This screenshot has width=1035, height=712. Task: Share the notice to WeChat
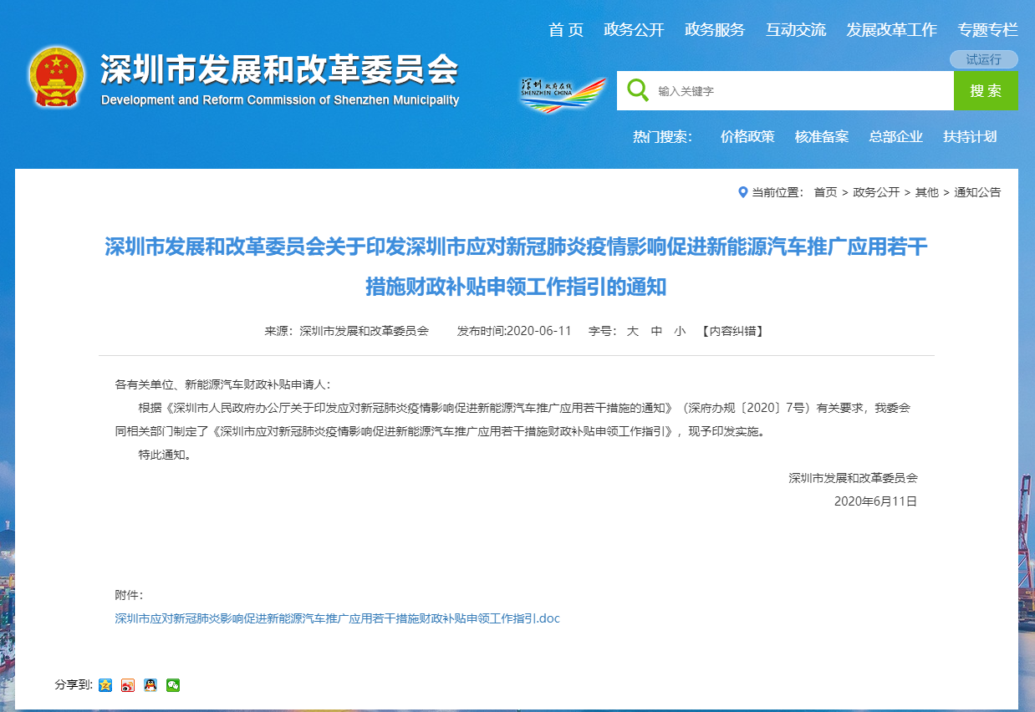(x=173, y=685)
